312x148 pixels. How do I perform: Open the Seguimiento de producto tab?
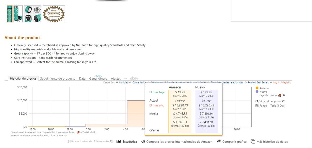click(x=58, y=79)
